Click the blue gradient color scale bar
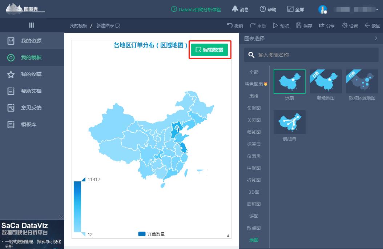 tap(77, 205)
